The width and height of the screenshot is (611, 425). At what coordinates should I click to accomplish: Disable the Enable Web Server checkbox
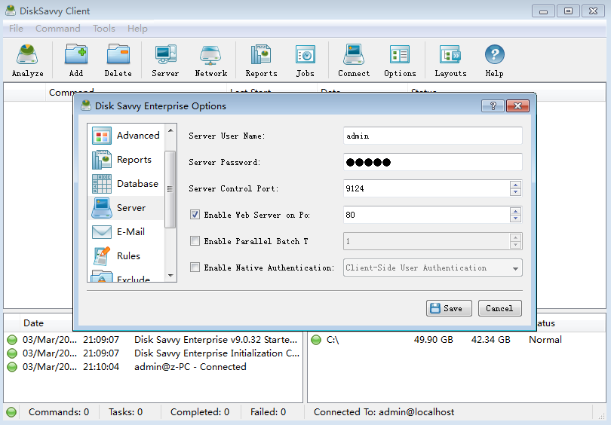pyautogui.click(x=195, y=215)
